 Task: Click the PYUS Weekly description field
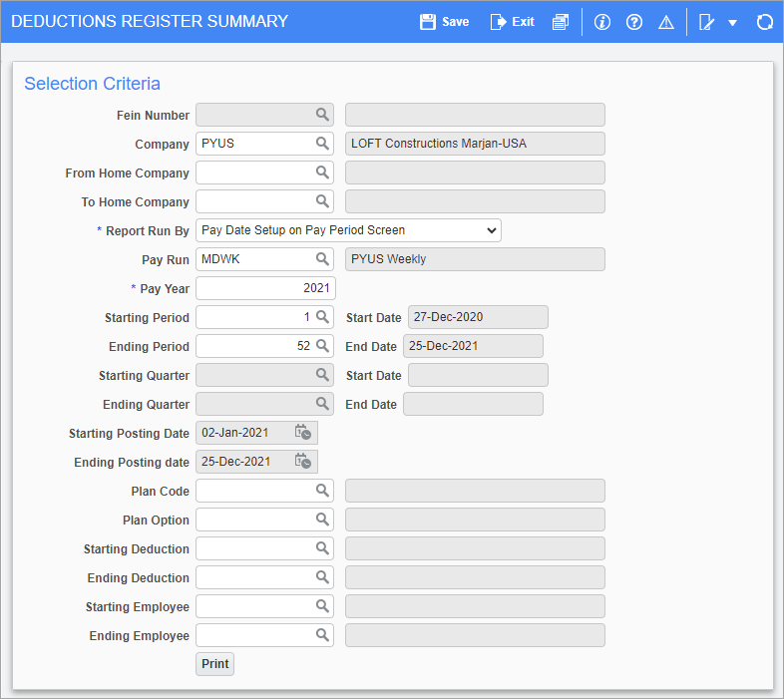(475, 259)
